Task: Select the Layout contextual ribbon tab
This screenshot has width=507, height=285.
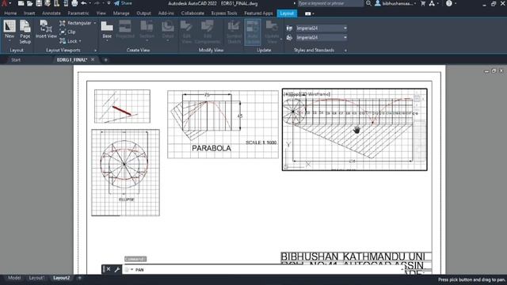Action: (x=287, y=13)
